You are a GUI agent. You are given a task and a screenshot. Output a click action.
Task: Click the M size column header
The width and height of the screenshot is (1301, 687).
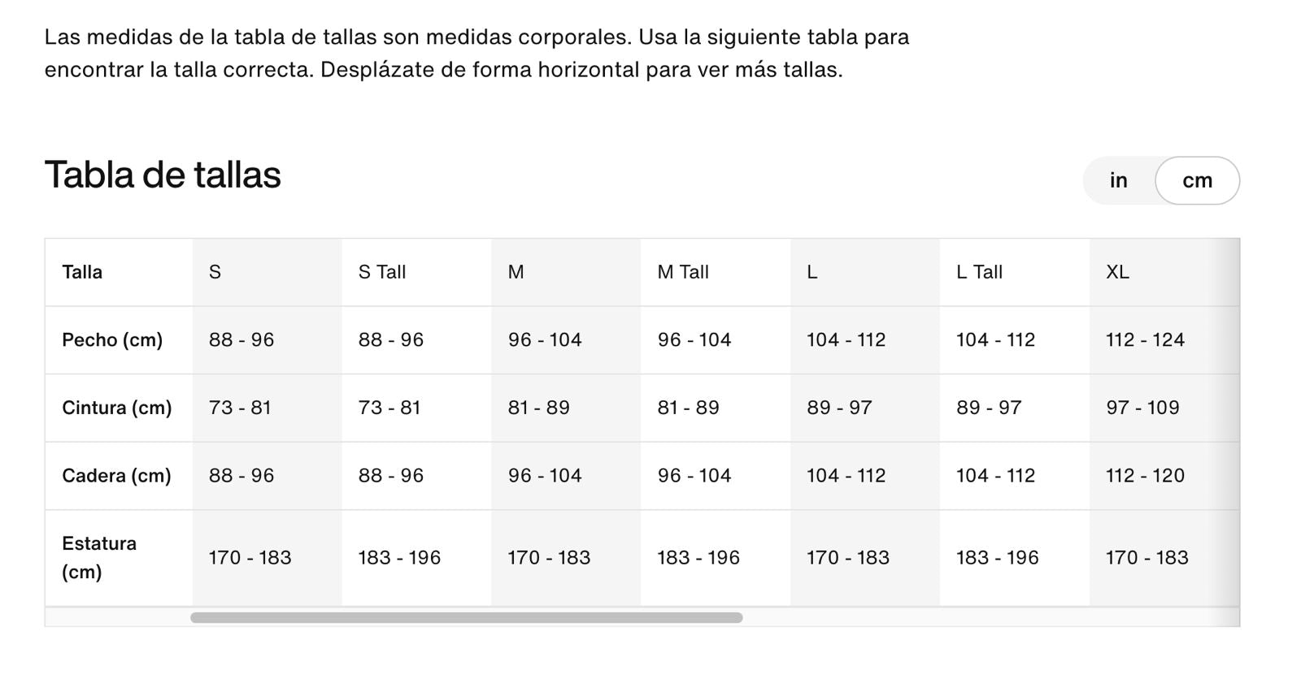click(x=566, y=272)
